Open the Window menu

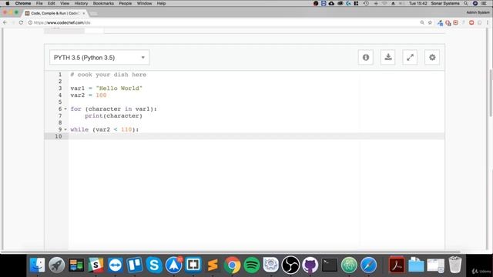tap(144, 3)
